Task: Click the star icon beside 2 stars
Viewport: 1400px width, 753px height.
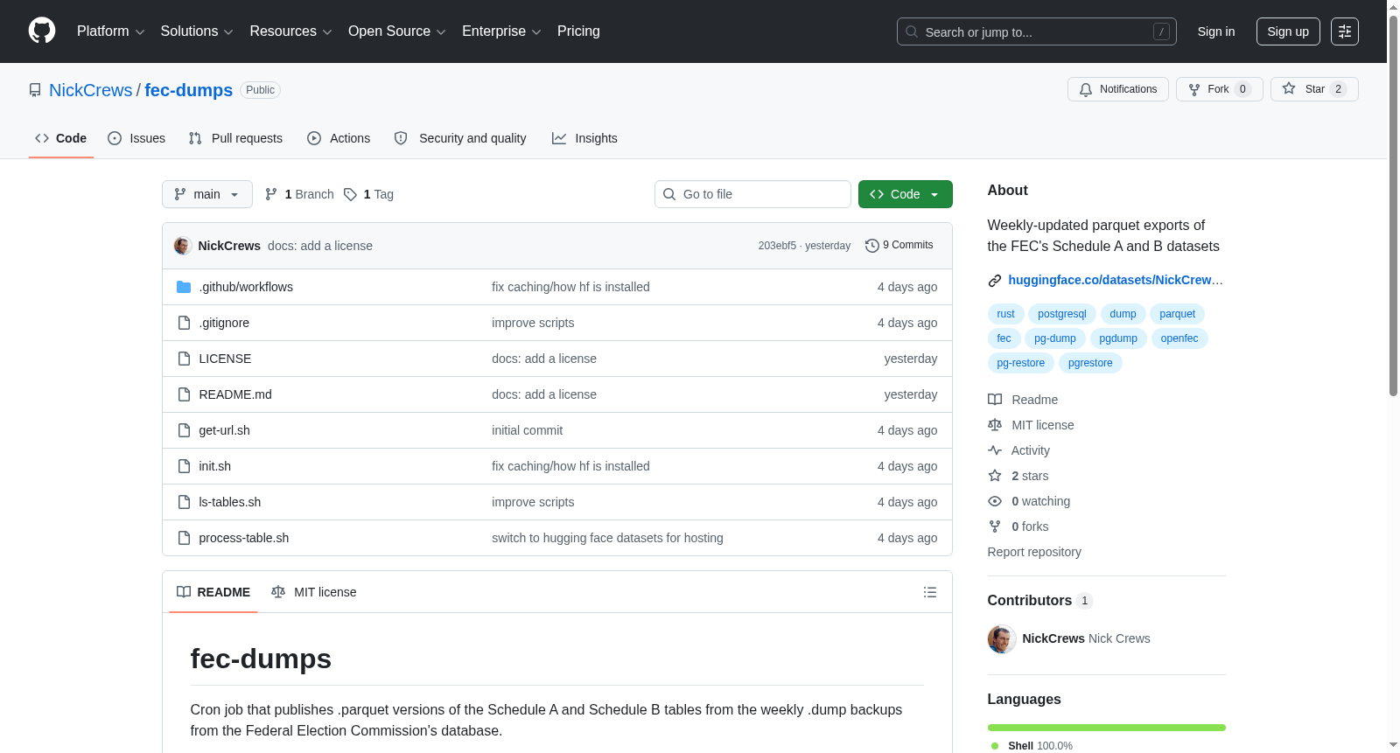Action: [x=995, y=476]
